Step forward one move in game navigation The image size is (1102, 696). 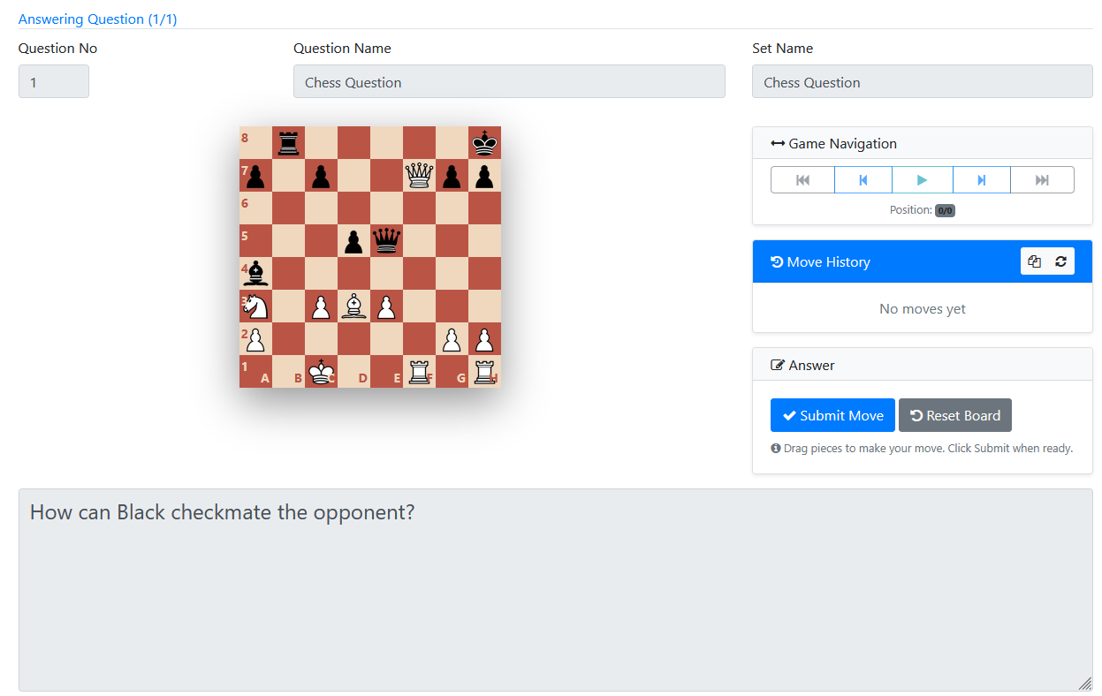pos(982,180)
